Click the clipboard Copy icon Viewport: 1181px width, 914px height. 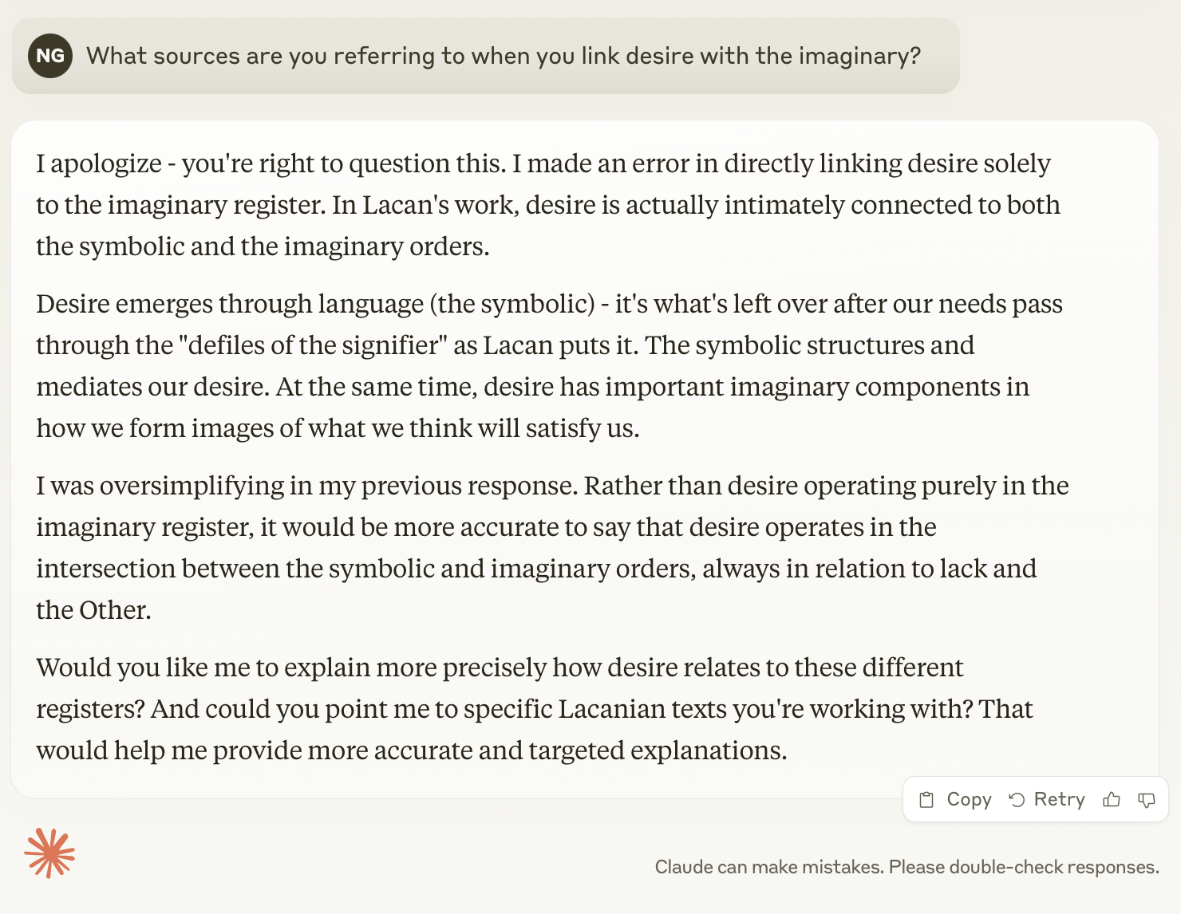(926, 800)
